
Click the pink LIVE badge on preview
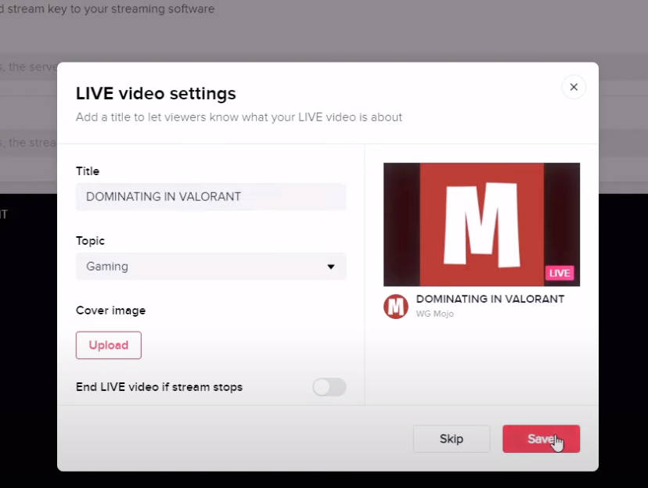[560, 273]
